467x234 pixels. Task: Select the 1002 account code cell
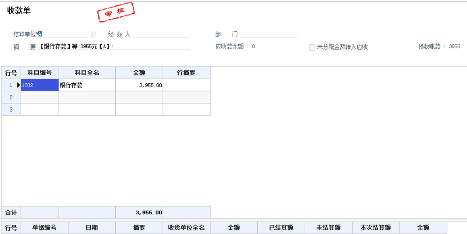(x=40, y=85)
